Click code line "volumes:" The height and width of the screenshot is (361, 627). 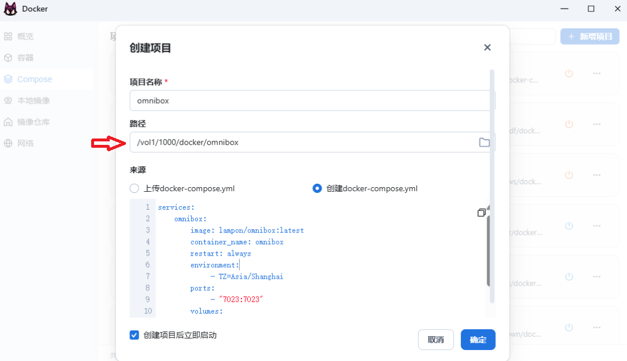206,311
